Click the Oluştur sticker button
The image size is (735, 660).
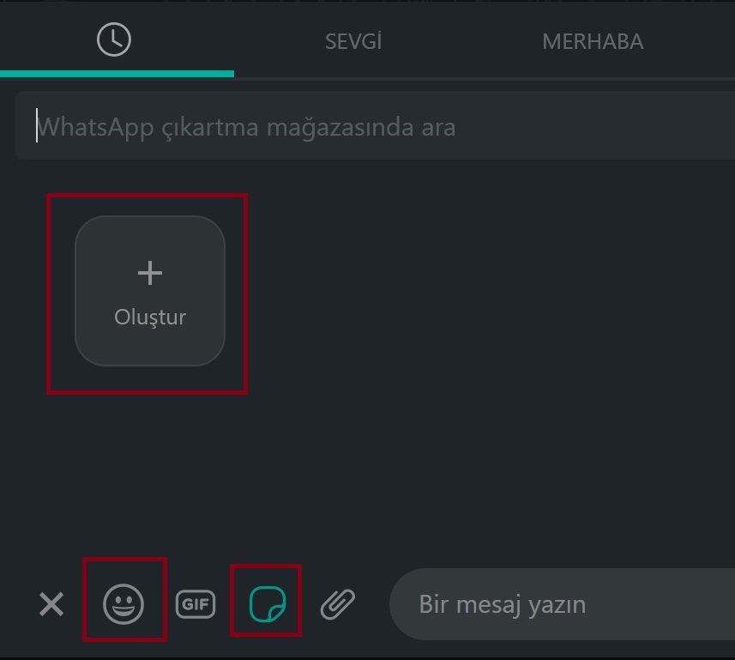click(150, 291)
